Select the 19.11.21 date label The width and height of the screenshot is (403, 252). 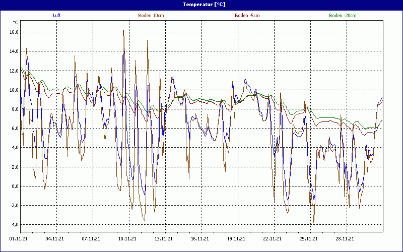pyautogui.click(x=236, y=239)
